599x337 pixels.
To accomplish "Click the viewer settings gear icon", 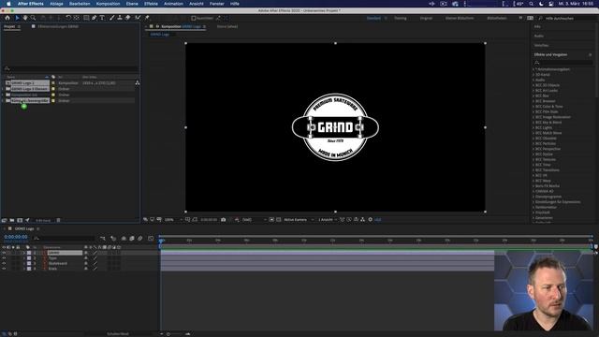I will [371, 220].
